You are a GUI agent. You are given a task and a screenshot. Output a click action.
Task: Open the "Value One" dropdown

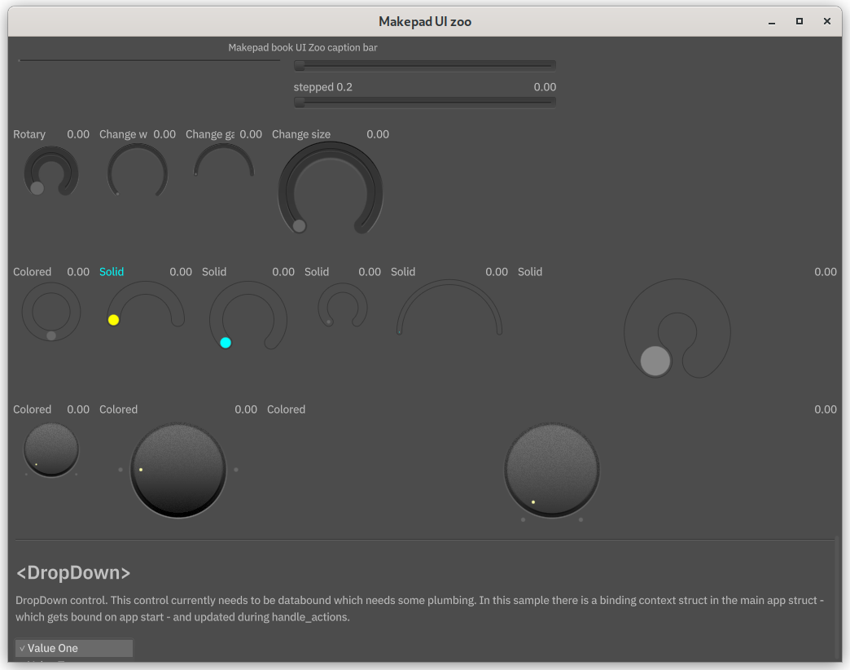74,648
